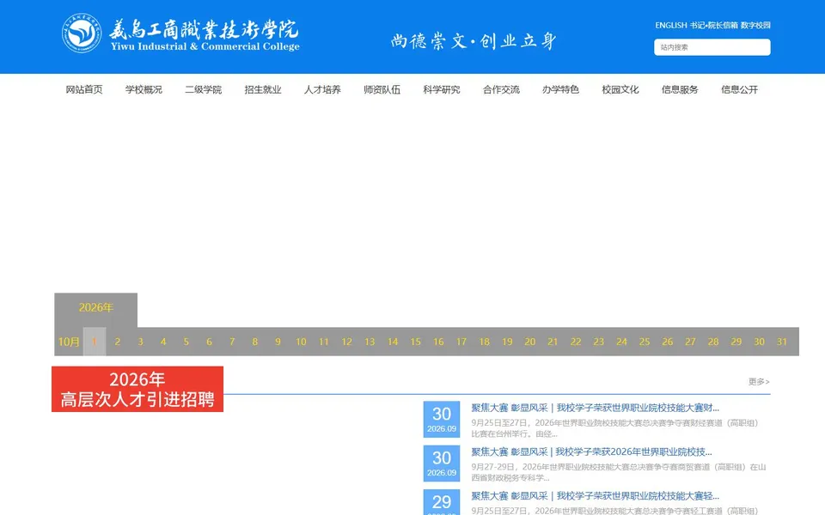The image size is (825, 515).
Task: Select day 18 in the calendar
Action: click(484, 342)
